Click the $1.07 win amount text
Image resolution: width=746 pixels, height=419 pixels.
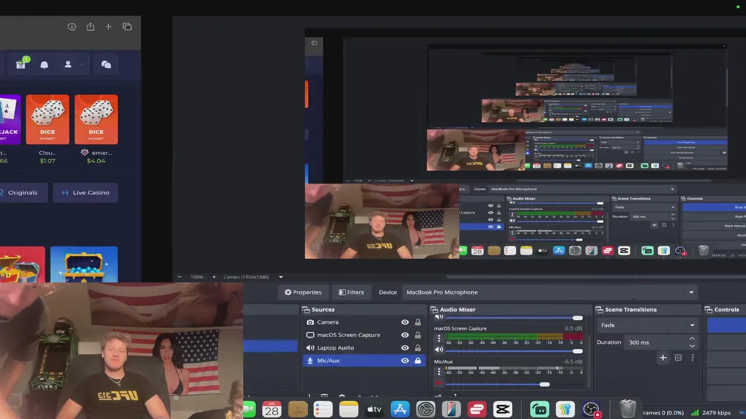click(x=48, y=161)
